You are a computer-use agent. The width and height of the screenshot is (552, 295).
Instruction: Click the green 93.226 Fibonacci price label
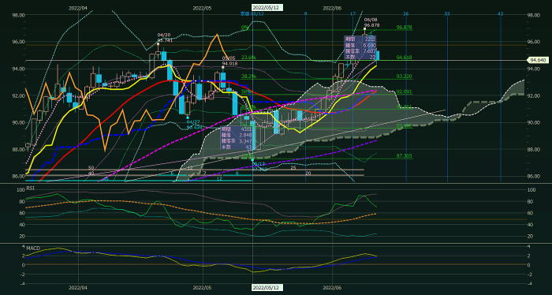(x=404, y=76)
